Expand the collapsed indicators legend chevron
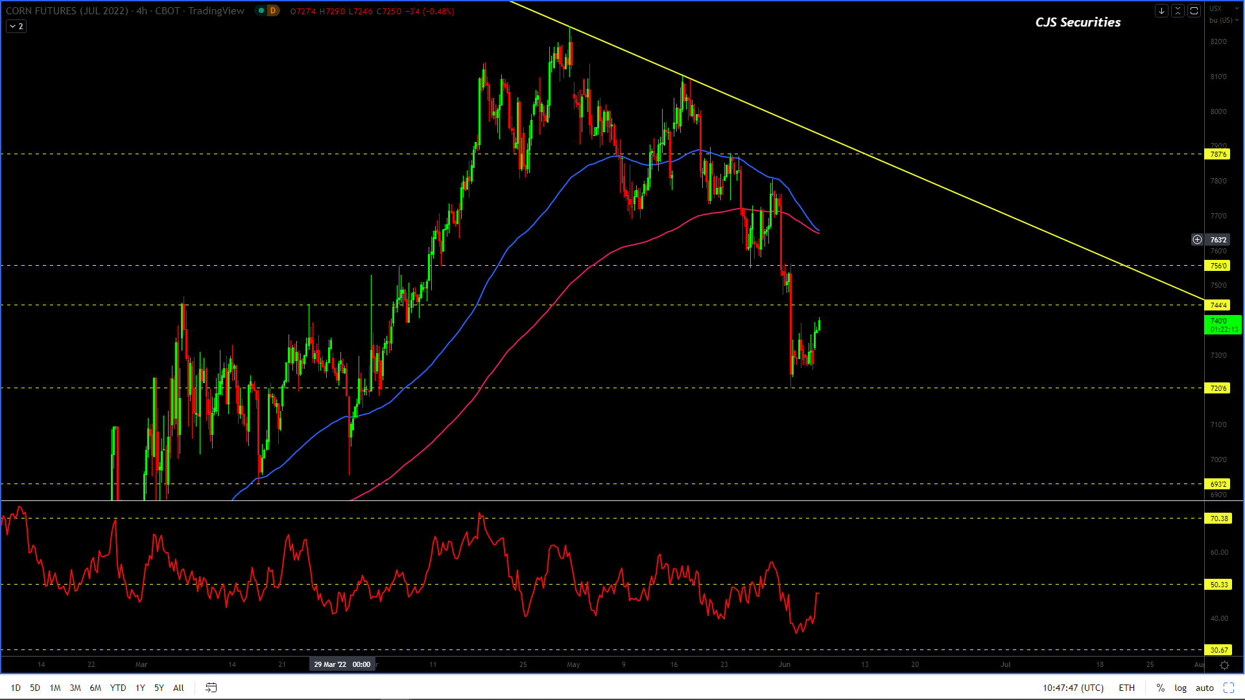 [x=16, y=27]
